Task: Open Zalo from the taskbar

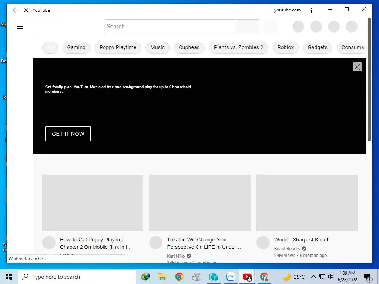Action: click(231, 277)
